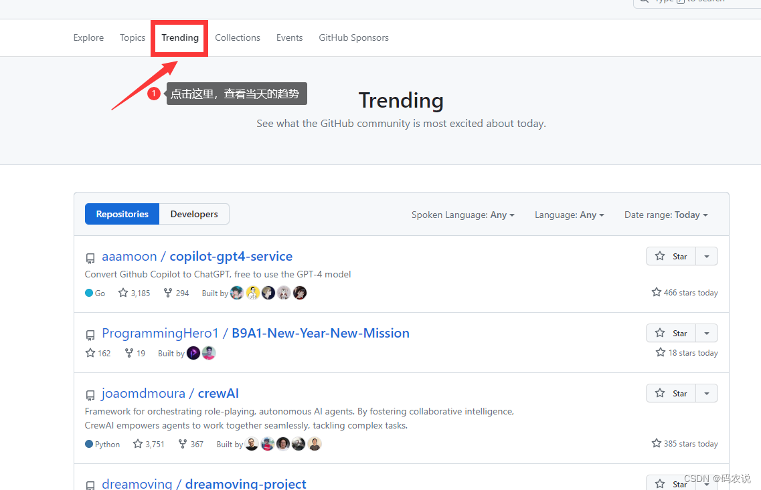Expand Language: Any dropdown

tap(570, 215)
